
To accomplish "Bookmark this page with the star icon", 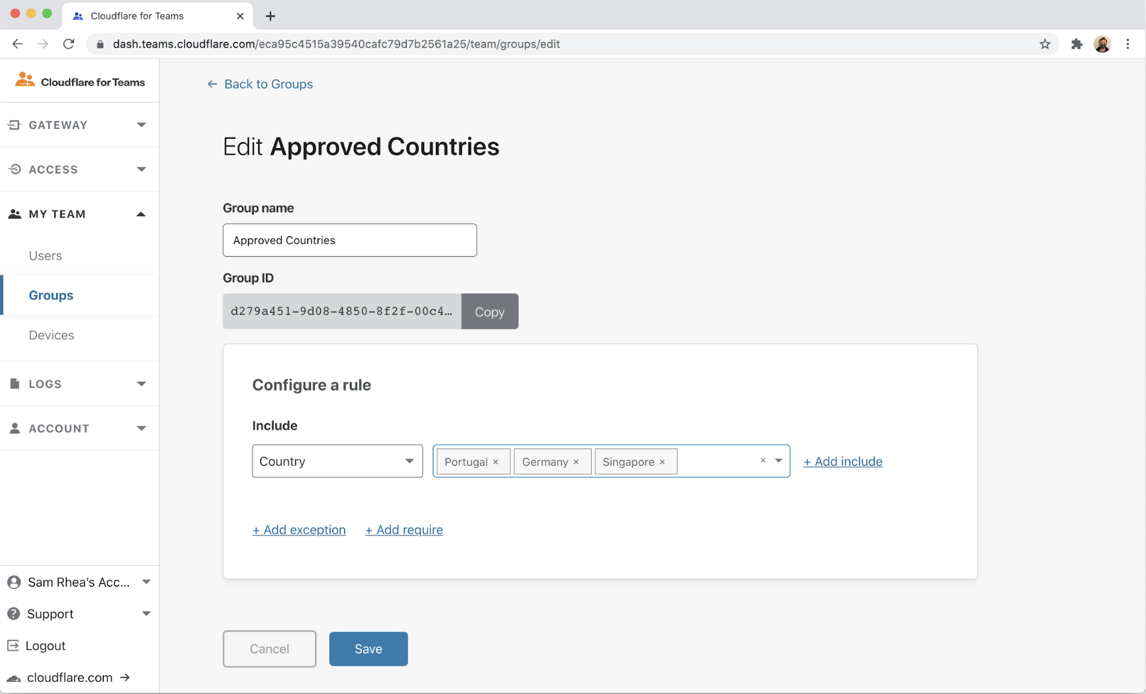I will coord(1045,44).
